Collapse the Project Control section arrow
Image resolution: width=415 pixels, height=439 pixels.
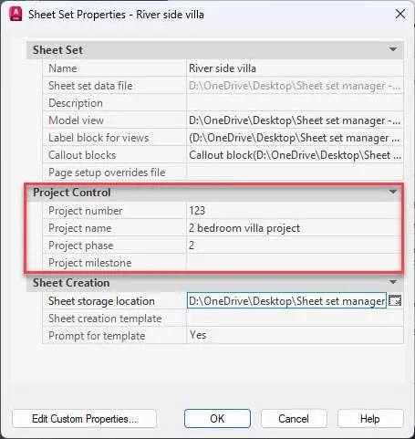[393, 192]
